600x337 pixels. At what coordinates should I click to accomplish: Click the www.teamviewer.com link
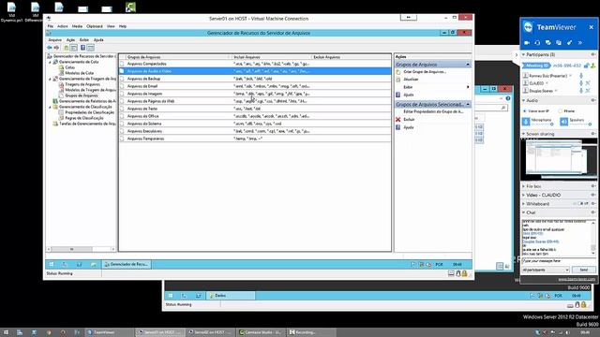pyautogui.click(x=577, y=279)
